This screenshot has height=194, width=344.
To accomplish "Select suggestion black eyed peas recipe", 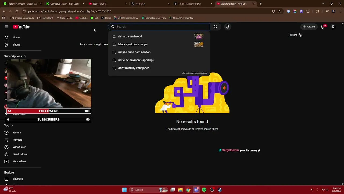I will pos(159,44).
